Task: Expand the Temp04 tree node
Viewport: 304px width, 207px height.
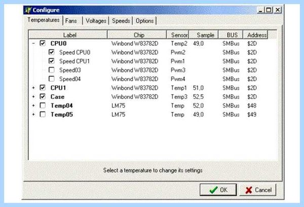Action: (33, 106)
